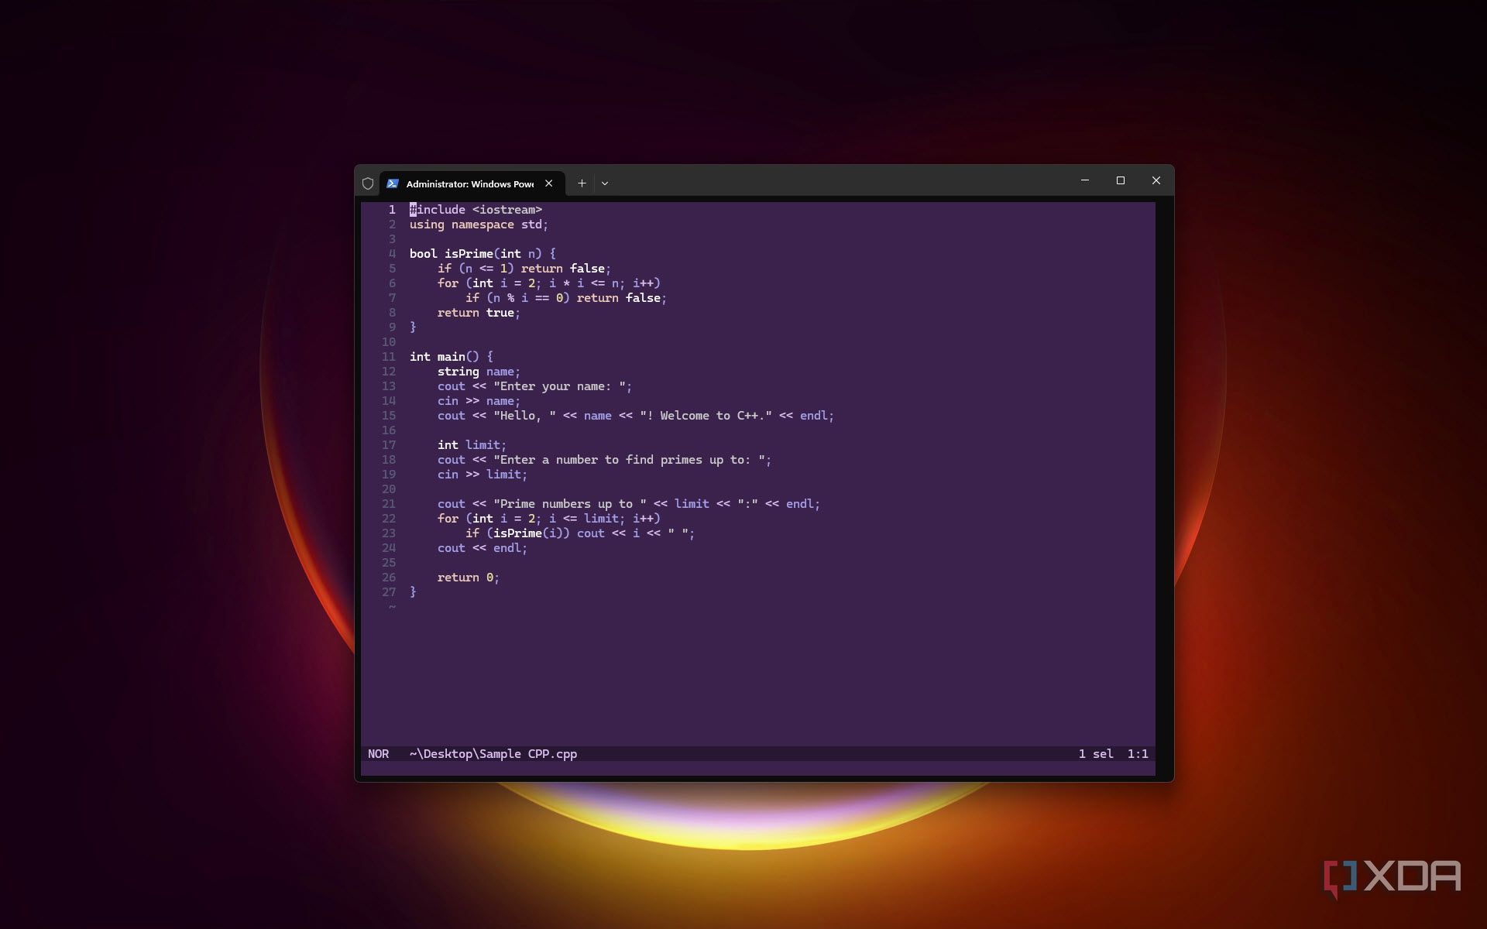Click 'using namespace std;' line
Image resolution: width=1487 pixels, height=929 pixels.
pos(479,225)
